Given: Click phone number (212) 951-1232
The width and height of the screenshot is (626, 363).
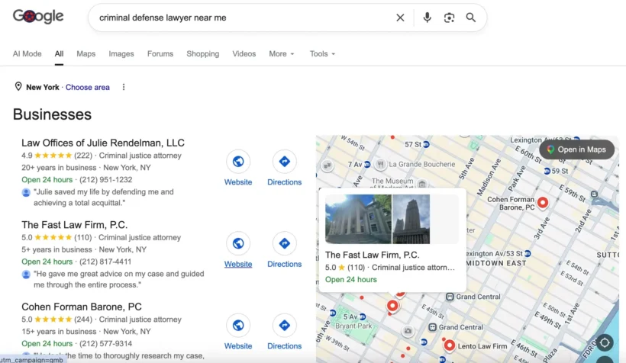Looking at the screenshot, I should coord(106,179).
